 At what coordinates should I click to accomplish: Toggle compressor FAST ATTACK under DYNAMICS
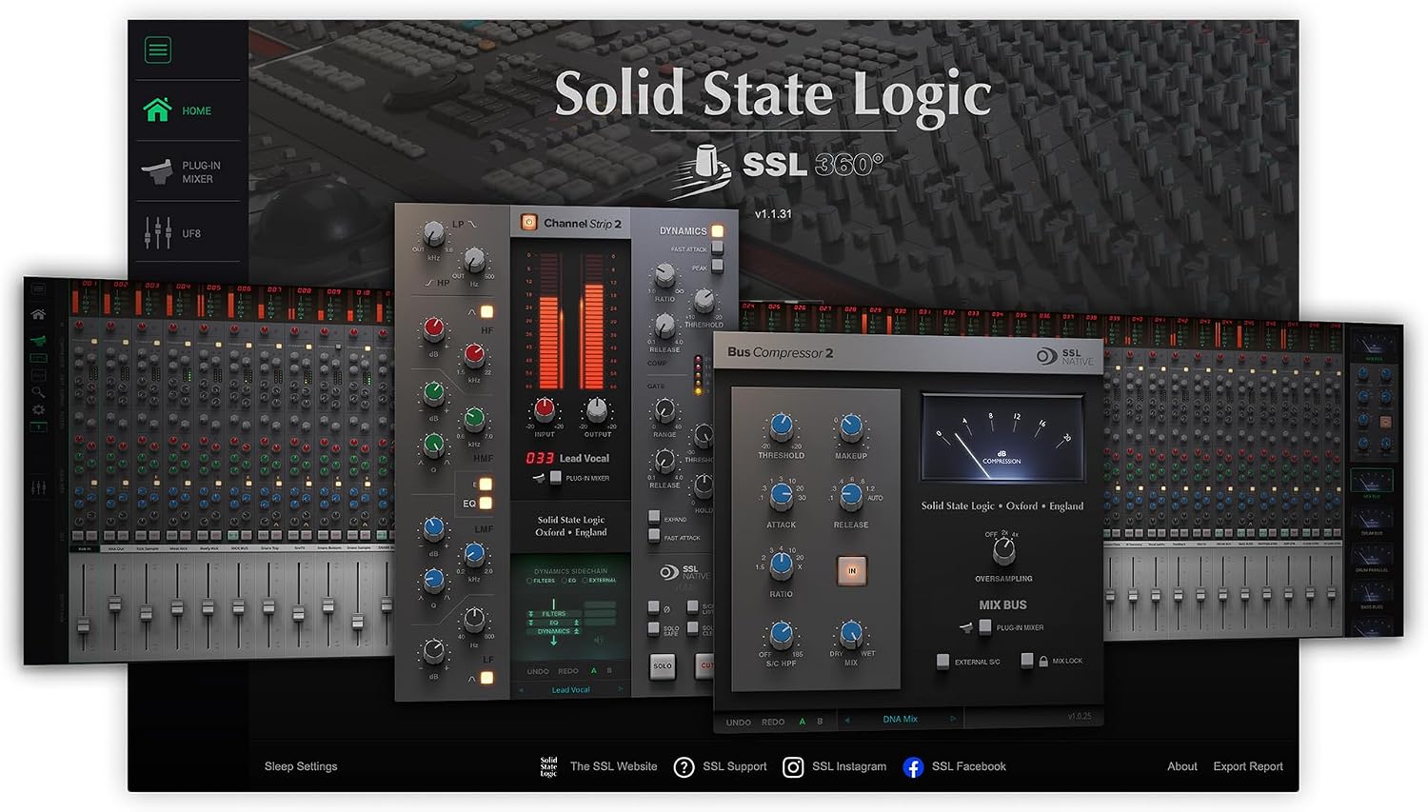click(x=718, y=248)
